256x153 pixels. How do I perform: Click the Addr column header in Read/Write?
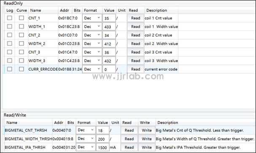tap(59, 122)
